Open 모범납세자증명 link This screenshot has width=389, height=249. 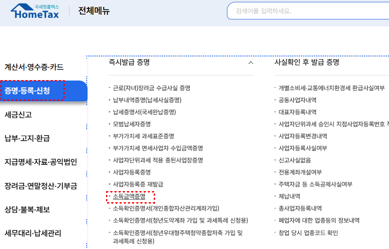(x=132, y=124)
